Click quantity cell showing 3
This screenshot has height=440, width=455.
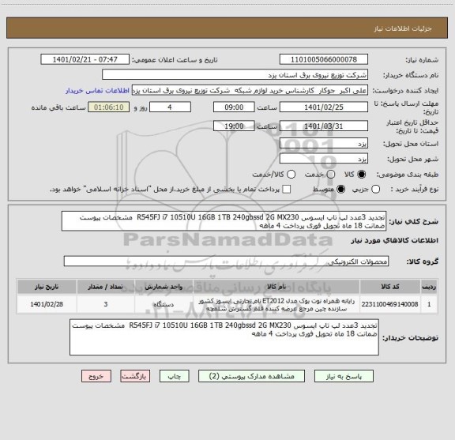(106, 304)
